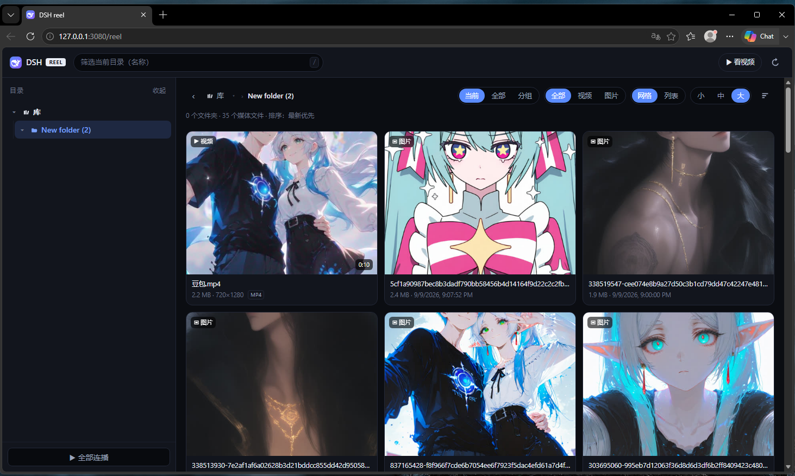Click 图片 badge on the 5cf1a90987 image

pos(402,141)
